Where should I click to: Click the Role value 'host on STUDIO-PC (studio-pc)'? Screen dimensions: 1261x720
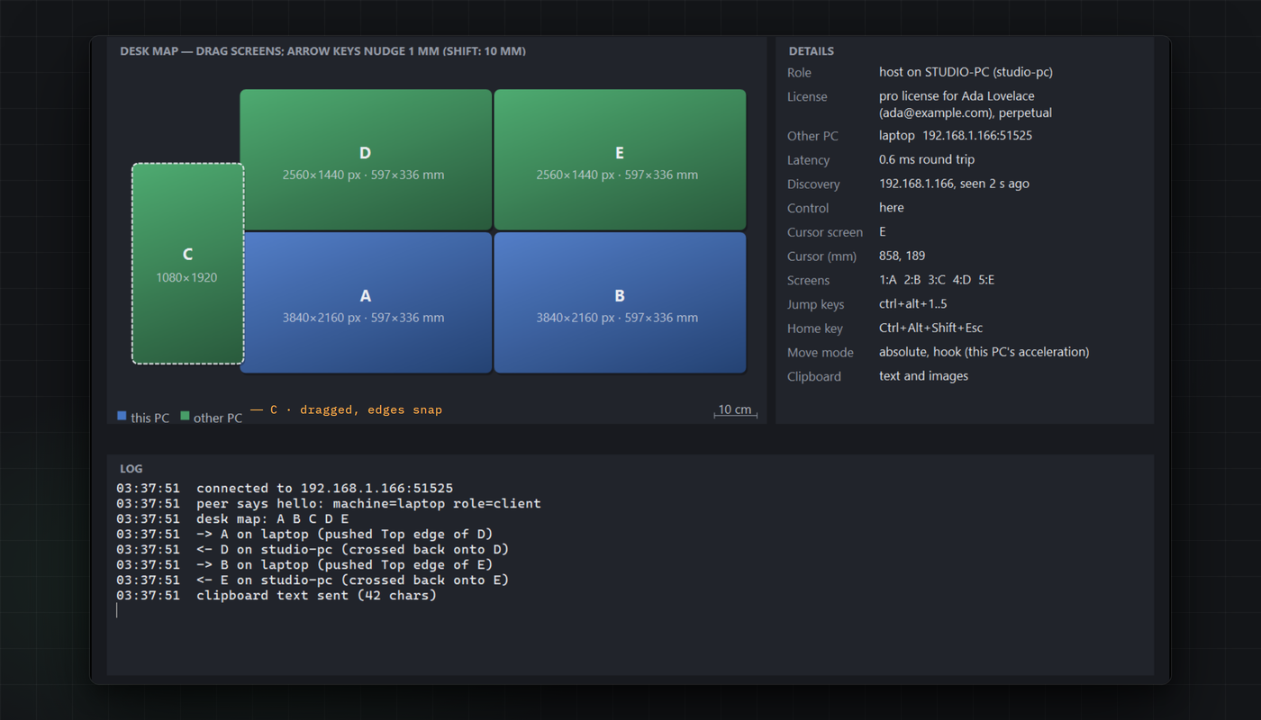coord(966,72)
